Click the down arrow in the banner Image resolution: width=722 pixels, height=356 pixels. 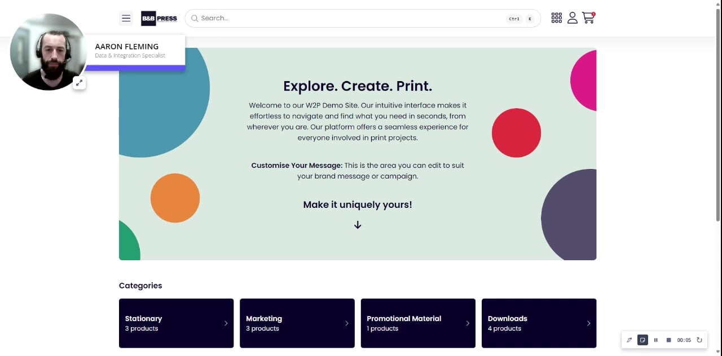[x=358, y=225]
